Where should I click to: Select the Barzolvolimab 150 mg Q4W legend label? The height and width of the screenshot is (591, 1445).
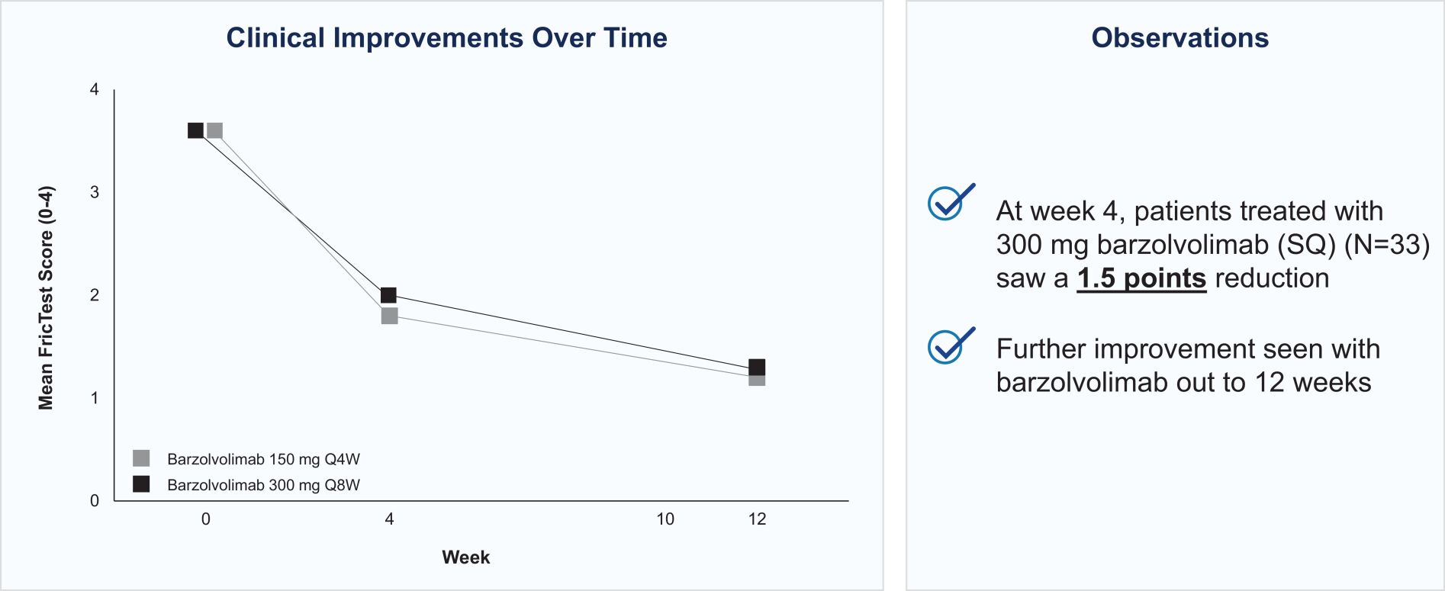[263, 459]
